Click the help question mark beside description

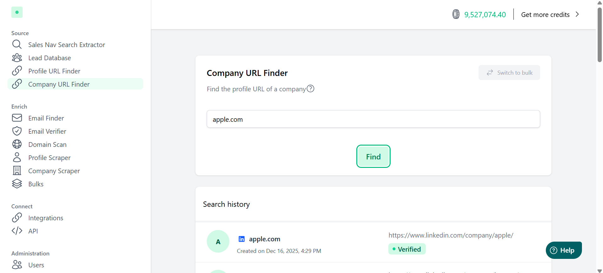[310, 89]
